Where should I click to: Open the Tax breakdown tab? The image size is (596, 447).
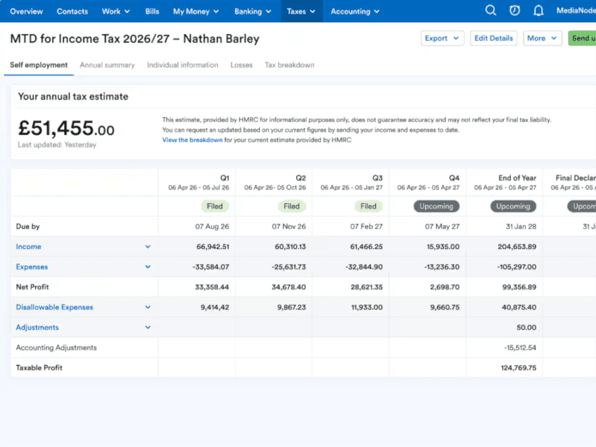pyautogui.click(x=289, y=65)
